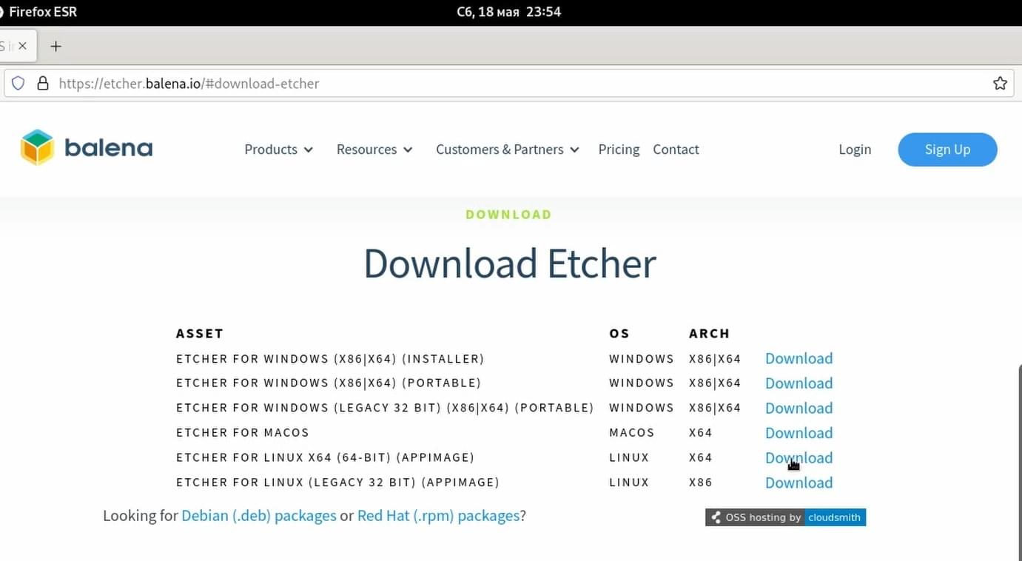Download Etcher for Windows installer

click(799, 359)
